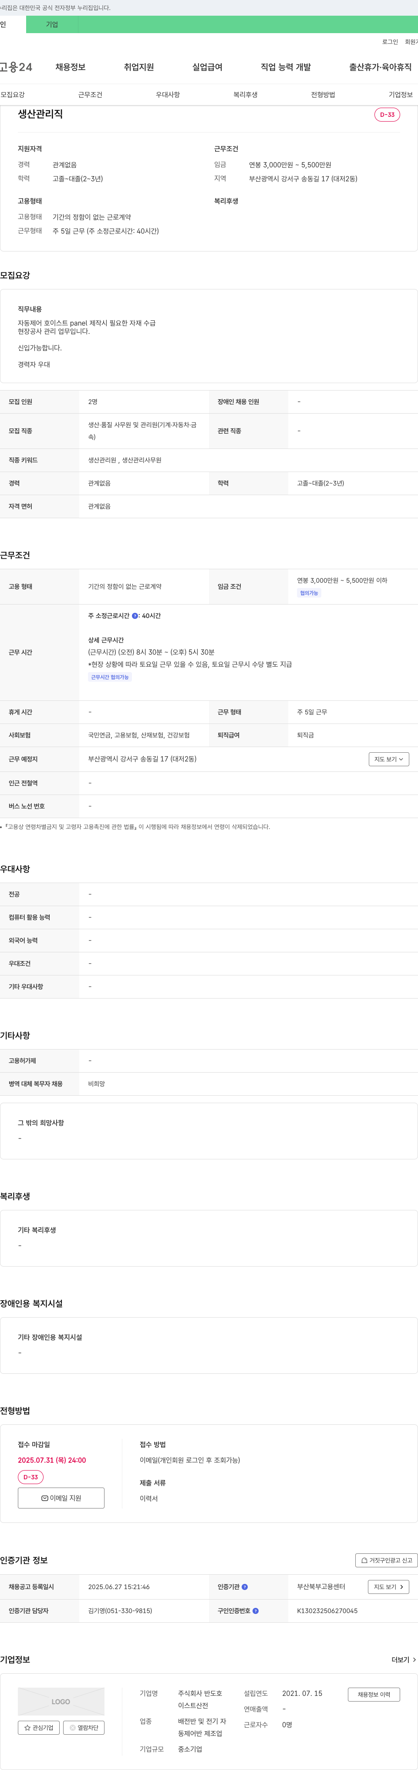418x1770 pixels.
Task: Click 국민연금, 고용보험, 산재보험, 건강보험 text
Action: click(x=138, y=735)
